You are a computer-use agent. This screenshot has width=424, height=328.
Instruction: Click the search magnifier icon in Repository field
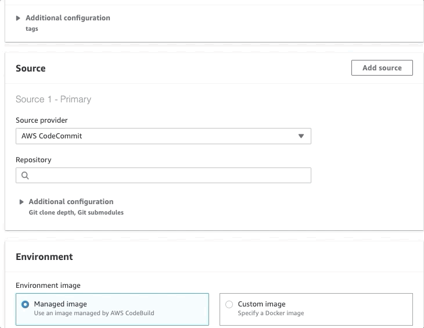coord(25,176)
